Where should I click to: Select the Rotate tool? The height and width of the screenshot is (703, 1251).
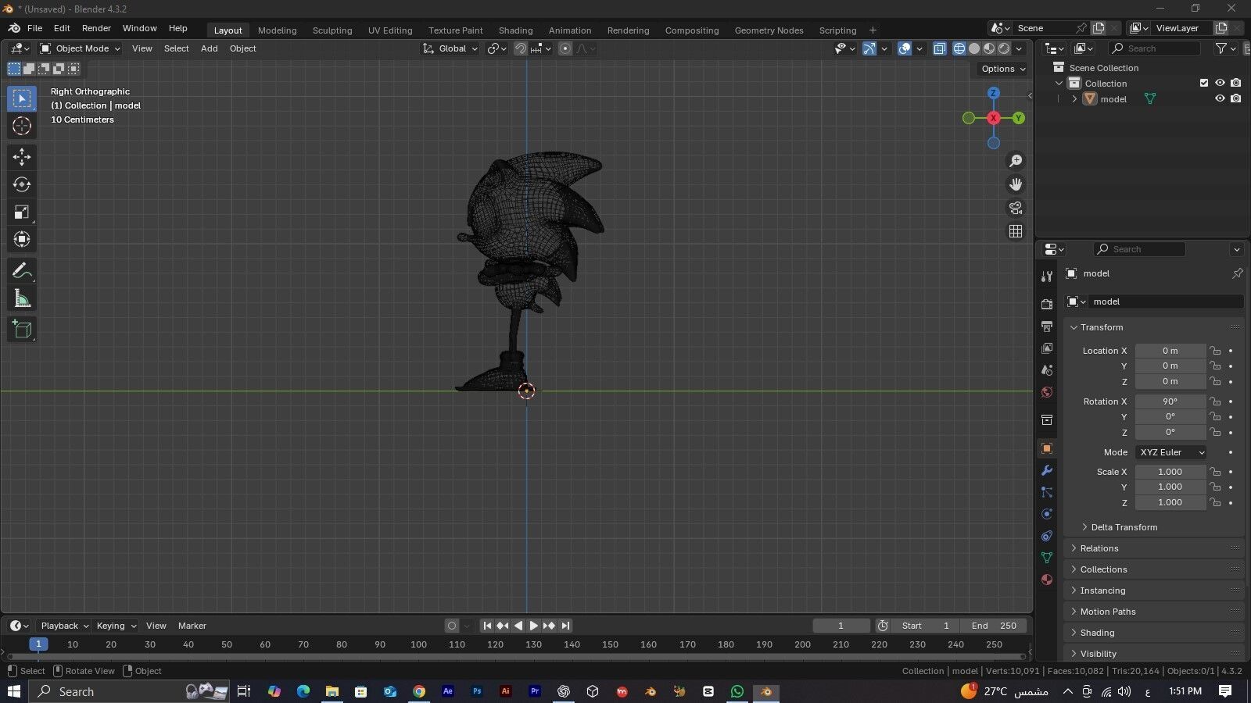[x=22, y=184]
